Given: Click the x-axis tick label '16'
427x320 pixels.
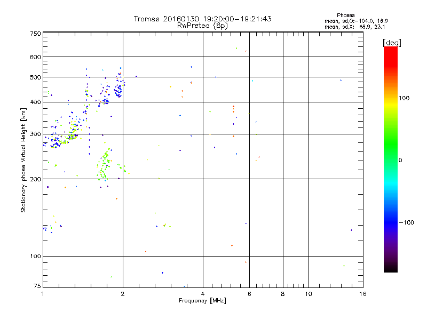Looking at the screenshot, I should (x=363, y=294).
